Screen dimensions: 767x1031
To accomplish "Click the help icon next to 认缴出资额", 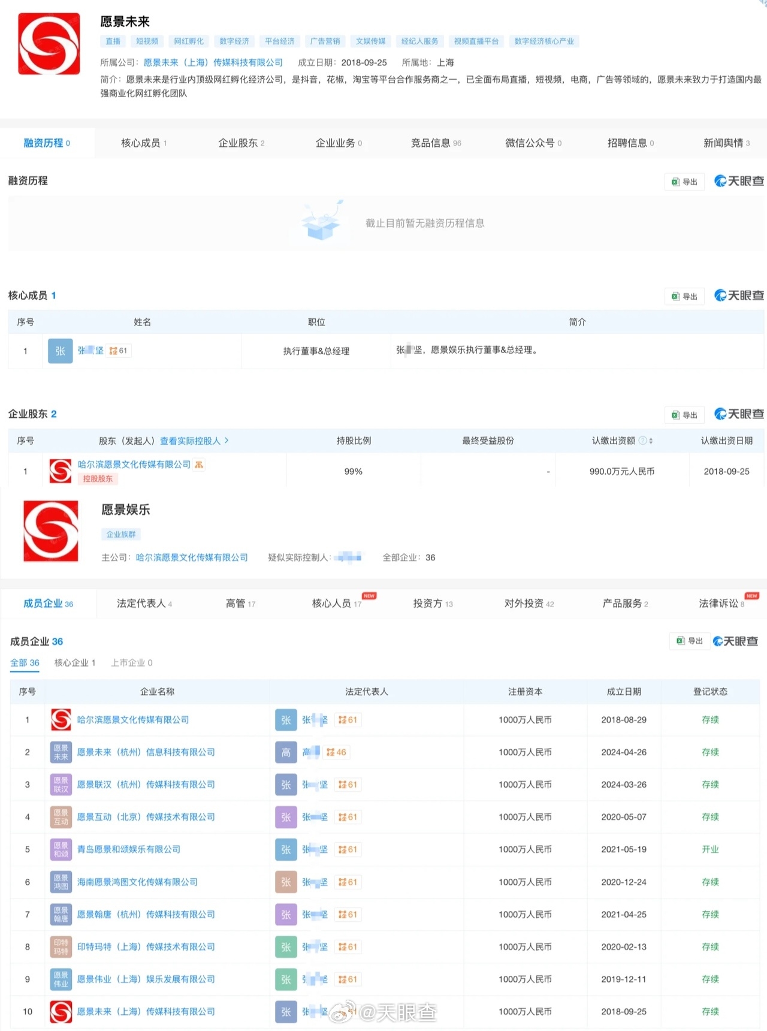I will pyautogui.click(x=642, y=441).
